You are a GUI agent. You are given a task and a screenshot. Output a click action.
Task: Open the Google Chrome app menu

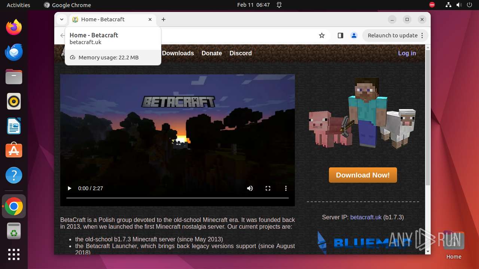67,5
